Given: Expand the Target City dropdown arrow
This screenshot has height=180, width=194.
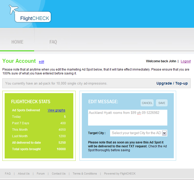Looking at the screenshot, I should 164,133.
